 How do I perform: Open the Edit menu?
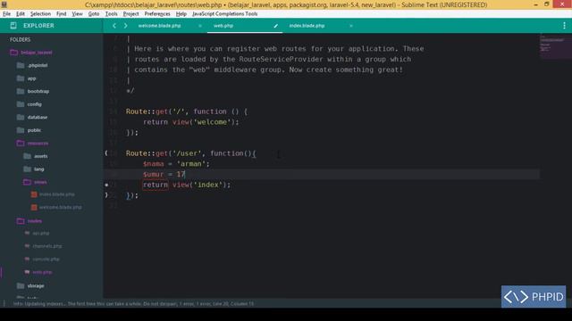pos(21,14)
